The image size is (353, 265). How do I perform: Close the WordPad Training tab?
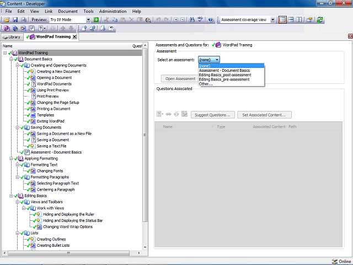click(x=74, y=37)
